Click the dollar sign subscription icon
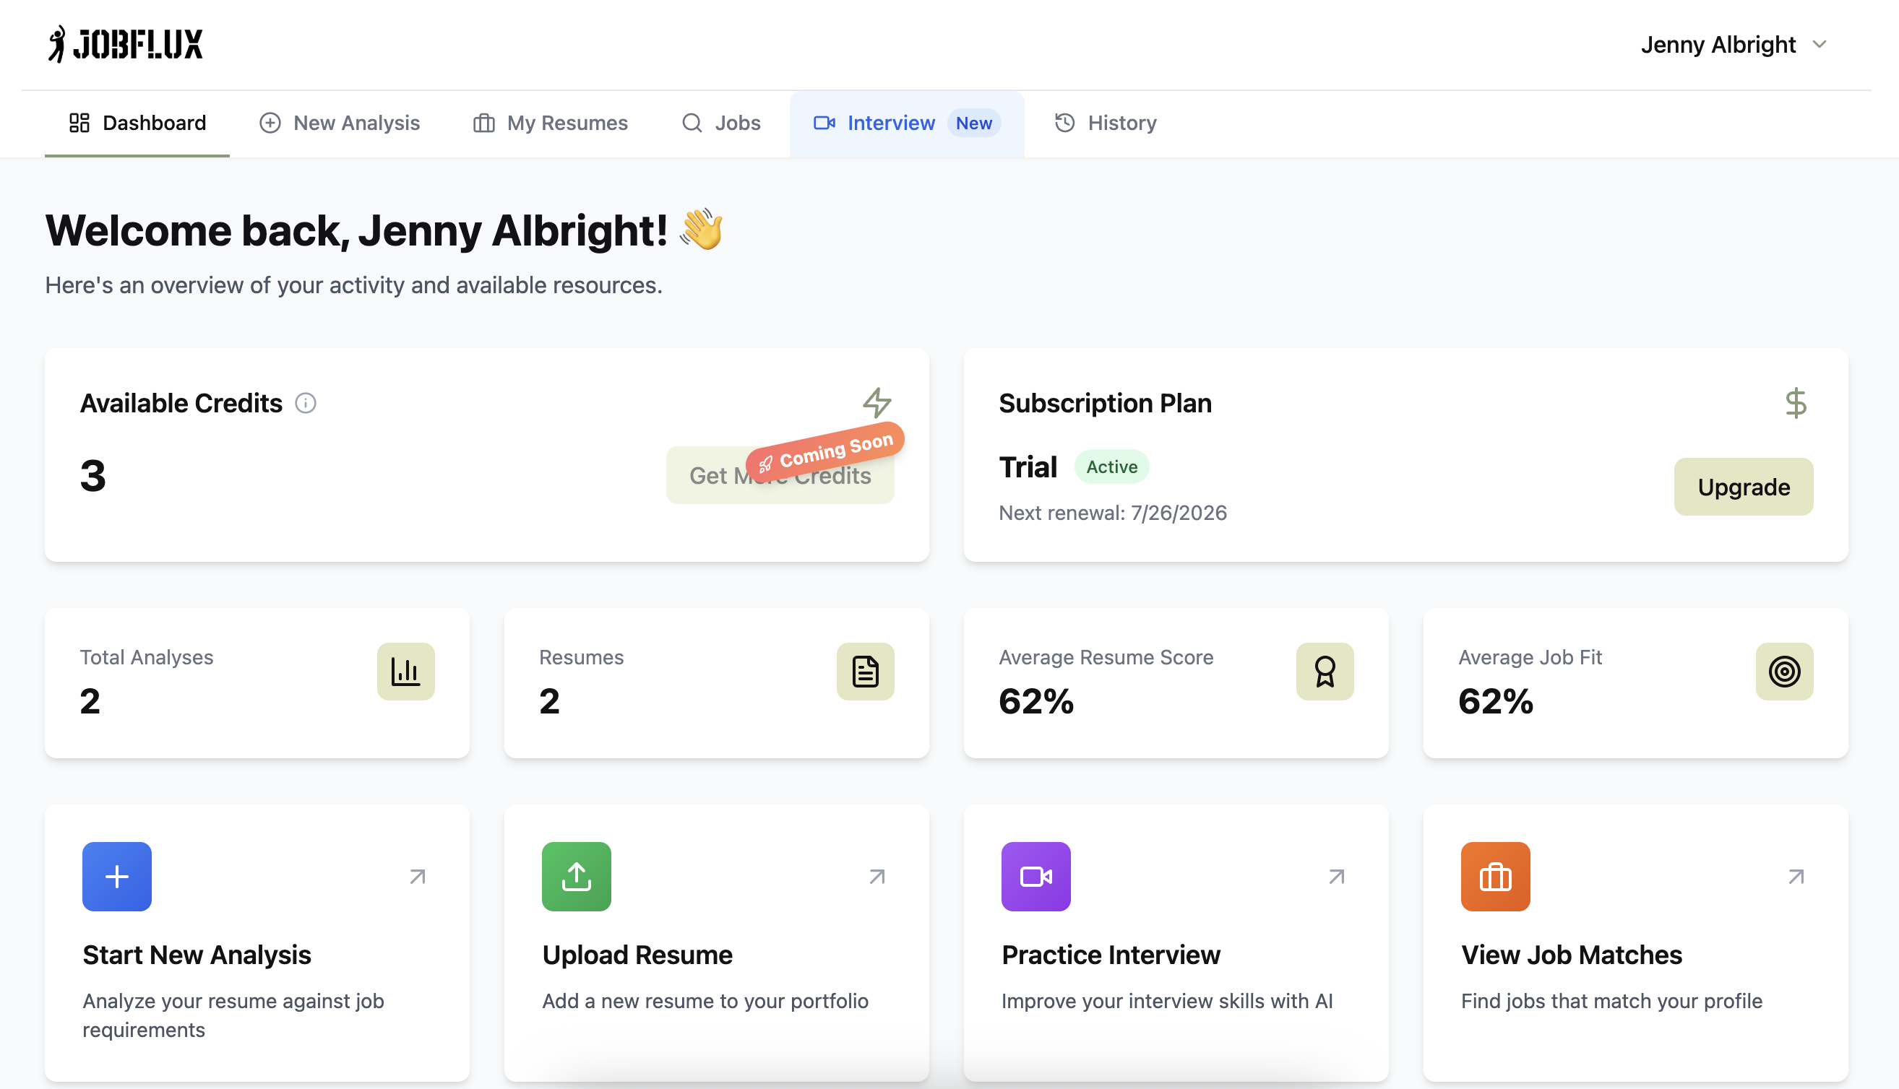This screenshot has height=1089, width=1899. tap(1795, 403)
